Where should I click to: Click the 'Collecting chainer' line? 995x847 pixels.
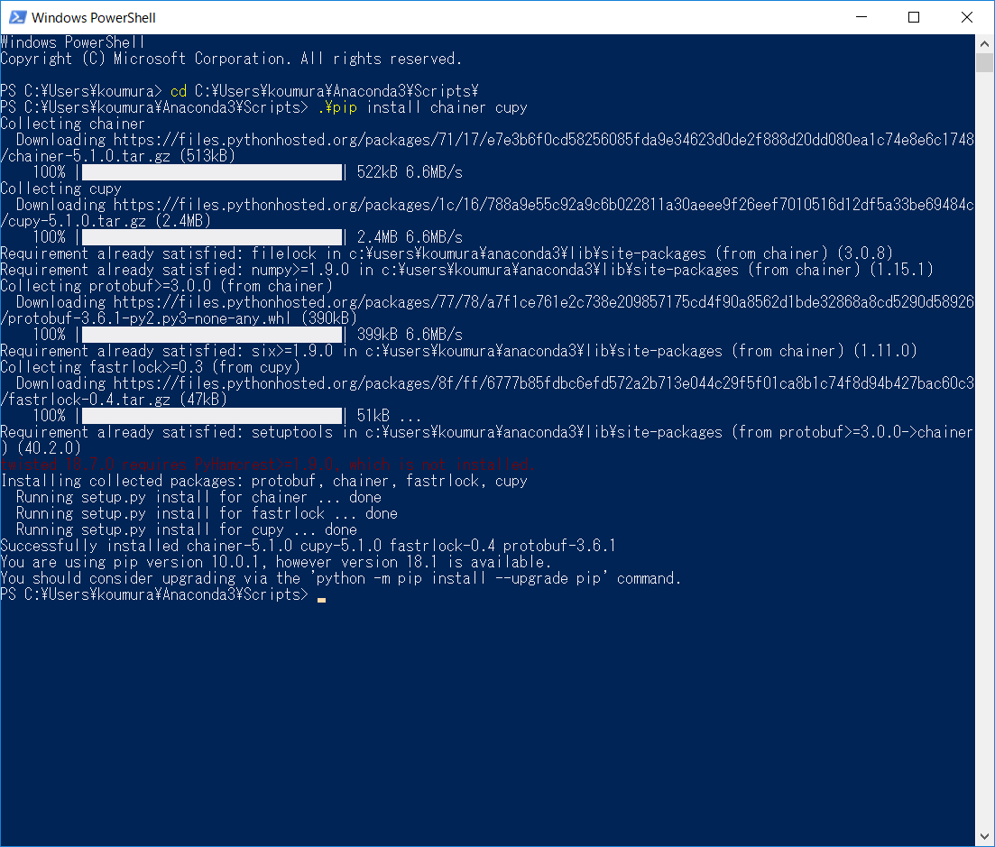(72, 124)
